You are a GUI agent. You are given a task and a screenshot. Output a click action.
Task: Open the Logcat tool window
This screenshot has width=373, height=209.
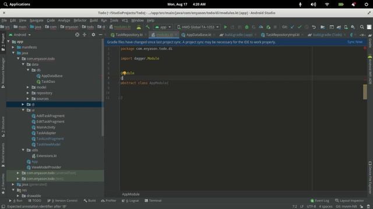pos(130,200)
